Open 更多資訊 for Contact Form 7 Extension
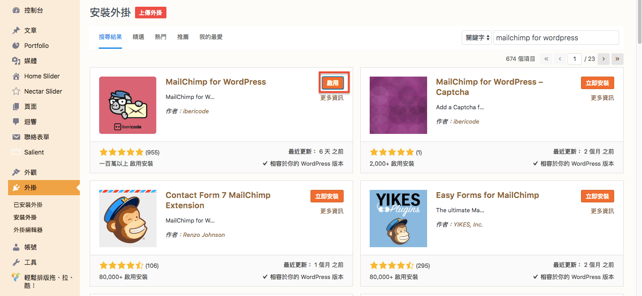The image size is (642, 296). pos(332,211)
